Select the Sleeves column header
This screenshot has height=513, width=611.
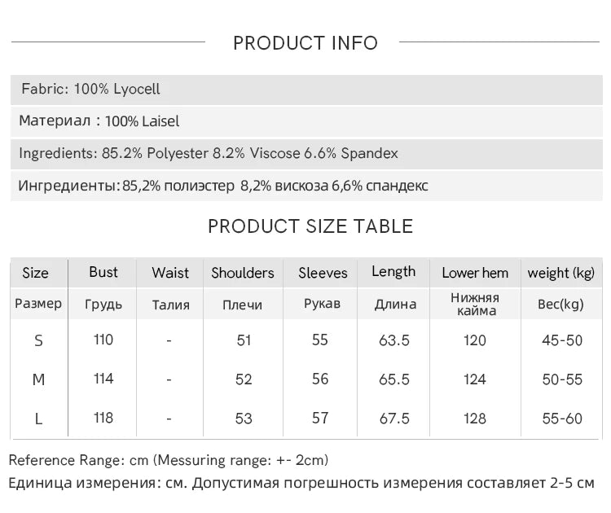coord(323,273)
